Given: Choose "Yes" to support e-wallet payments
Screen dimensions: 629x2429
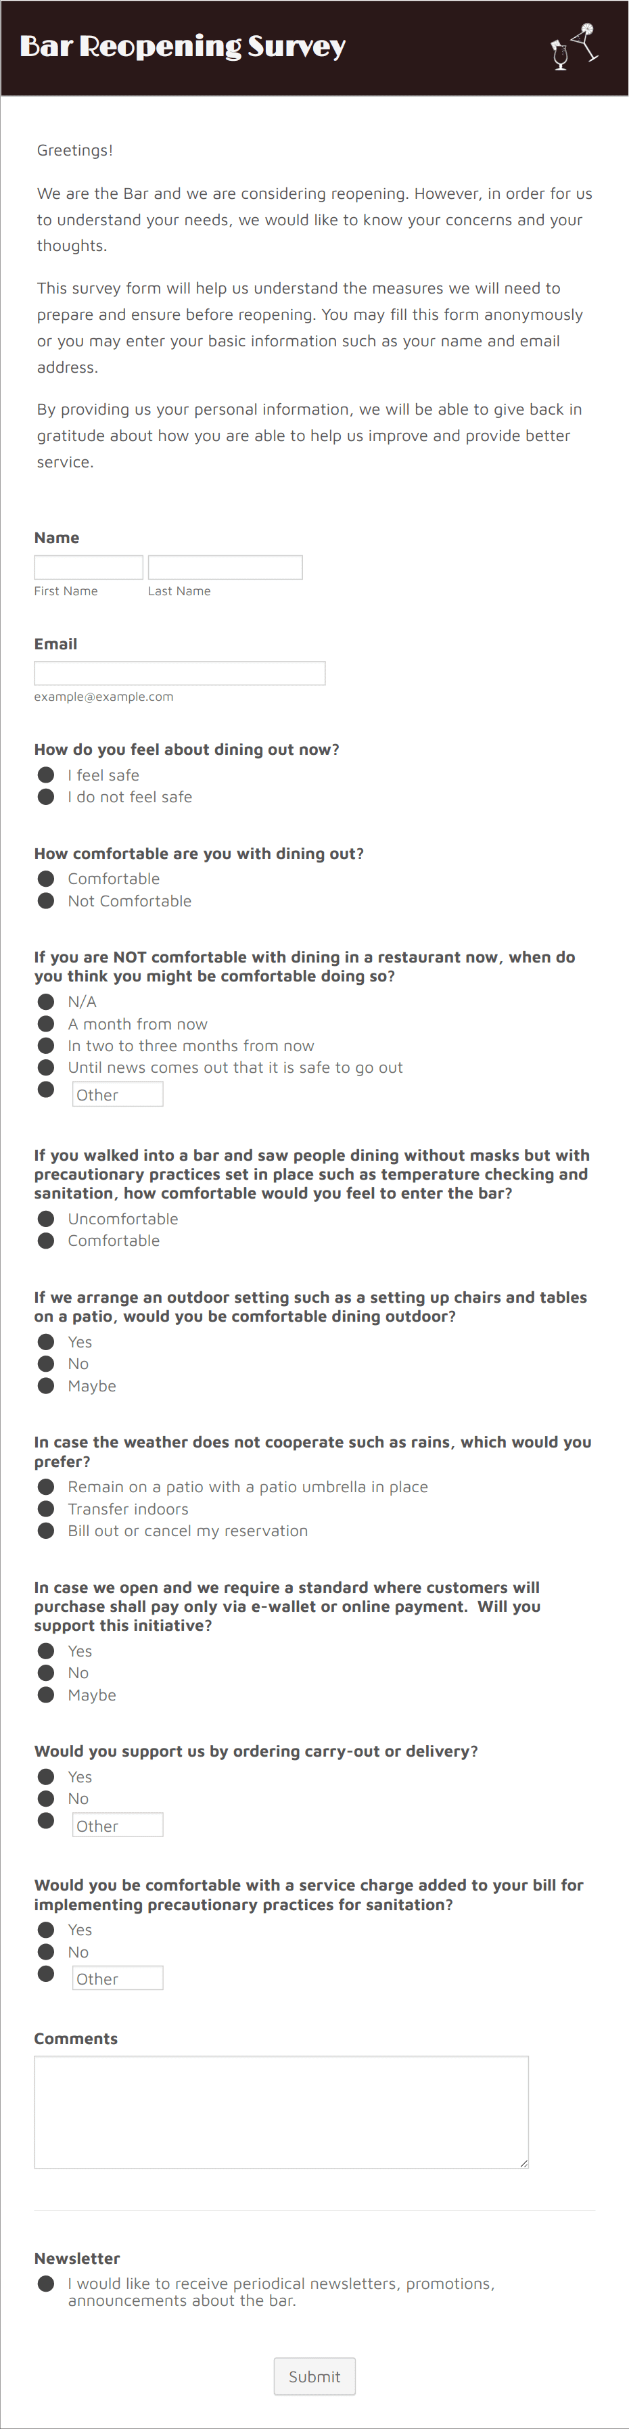Looking at the screenshot, I should pos(46,1650).
